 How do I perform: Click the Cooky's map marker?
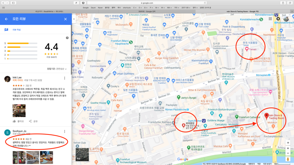point(108,86)
